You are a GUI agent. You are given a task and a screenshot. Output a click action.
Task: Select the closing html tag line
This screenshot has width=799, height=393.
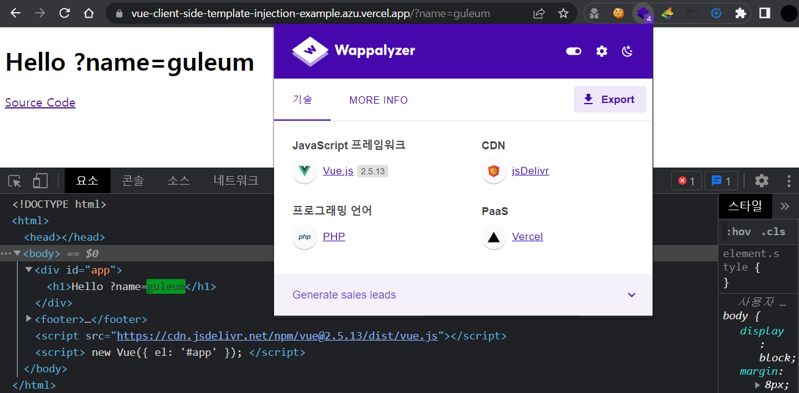(x=34, y=385)
